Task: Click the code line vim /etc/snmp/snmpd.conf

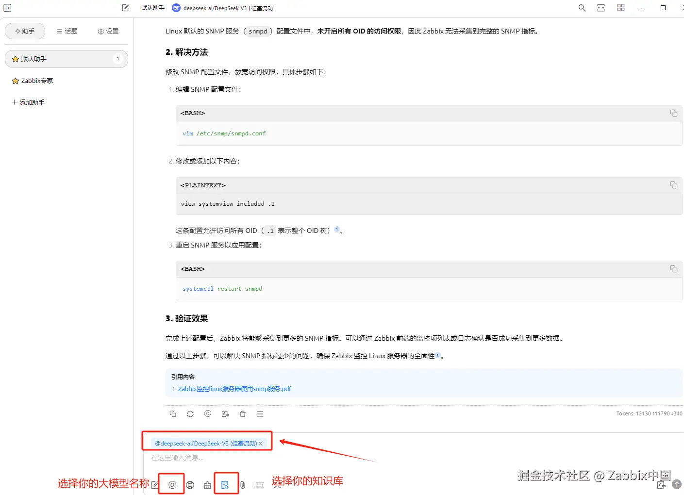Action: [x=224, y=133]
